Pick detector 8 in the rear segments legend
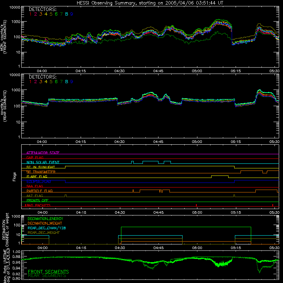 [67, 82]
